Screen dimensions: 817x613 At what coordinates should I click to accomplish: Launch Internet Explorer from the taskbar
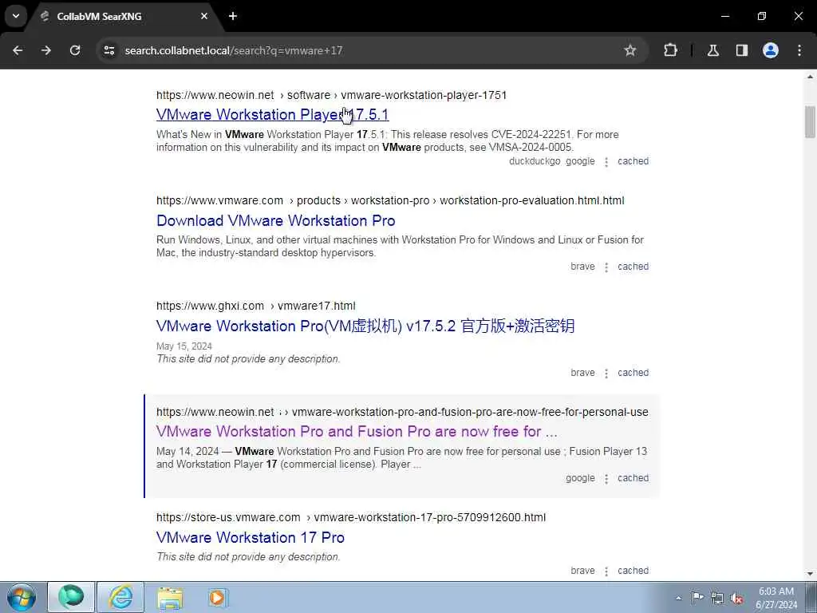click(121, 597)
